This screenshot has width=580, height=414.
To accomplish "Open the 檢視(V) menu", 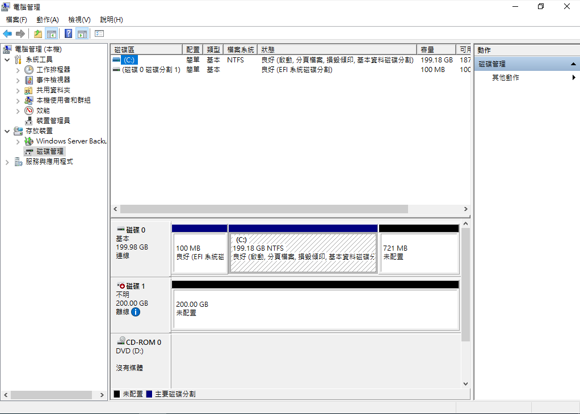I will point(79,20).
